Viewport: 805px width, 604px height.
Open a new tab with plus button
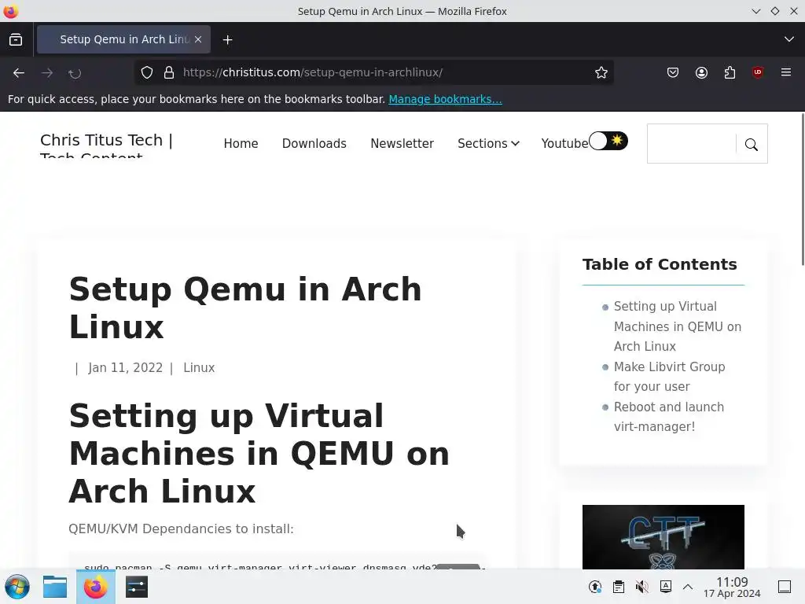[227, 39]
